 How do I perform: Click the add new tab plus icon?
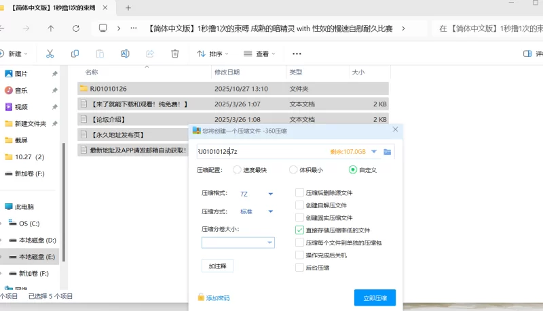(x=128, y=7)
